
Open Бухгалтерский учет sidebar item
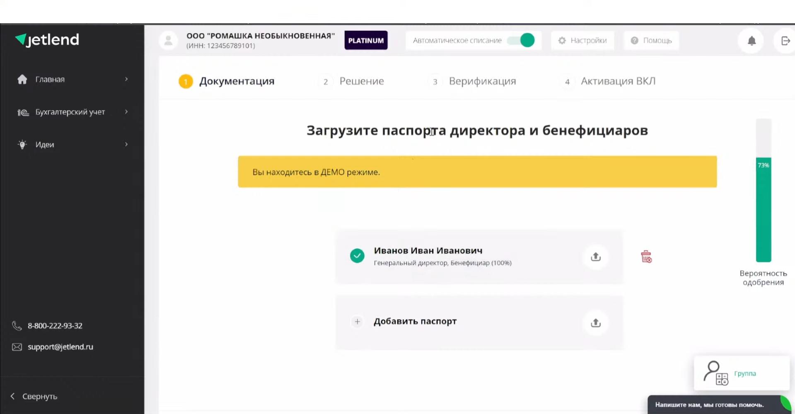(x=72, y=112)
